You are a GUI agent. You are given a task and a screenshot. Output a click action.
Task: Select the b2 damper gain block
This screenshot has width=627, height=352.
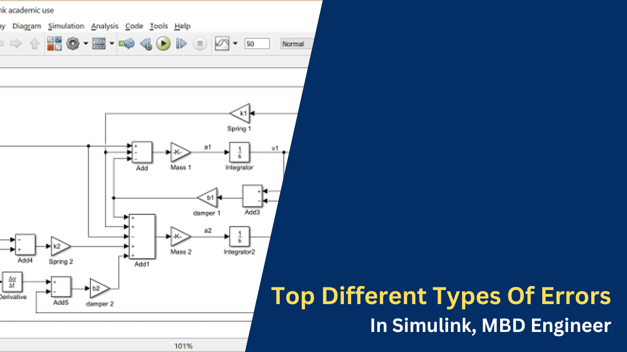tap(100, 288)
